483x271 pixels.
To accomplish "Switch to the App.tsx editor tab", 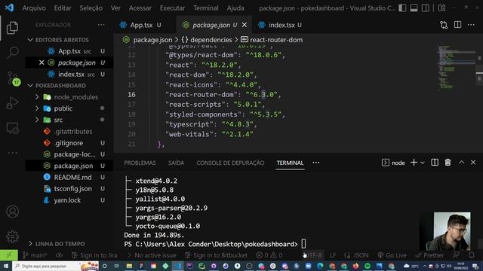I will click(x=140, y=25).
